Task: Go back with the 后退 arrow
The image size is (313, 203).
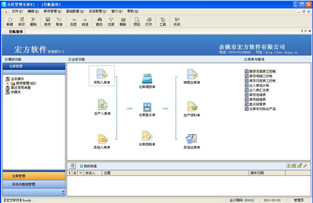Action: coord(73,22)
